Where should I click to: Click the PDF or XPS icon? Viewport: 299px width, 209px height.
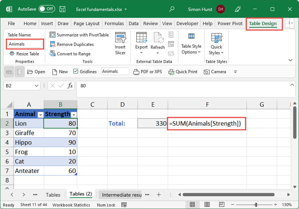coord(136,72)
